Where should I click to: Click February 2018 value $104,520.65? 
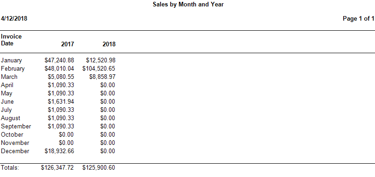click(99, 69)
